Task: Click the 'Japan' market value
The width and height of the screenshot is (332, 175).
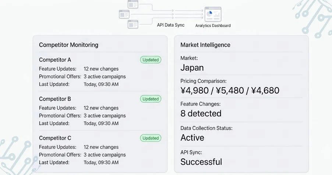Action: 192,68
